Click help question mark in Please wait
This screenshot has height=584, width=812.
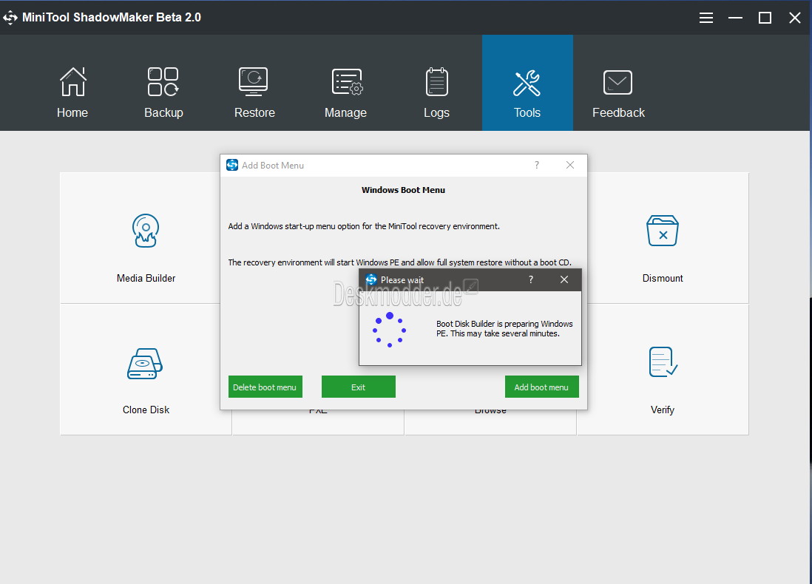point(531,279)
